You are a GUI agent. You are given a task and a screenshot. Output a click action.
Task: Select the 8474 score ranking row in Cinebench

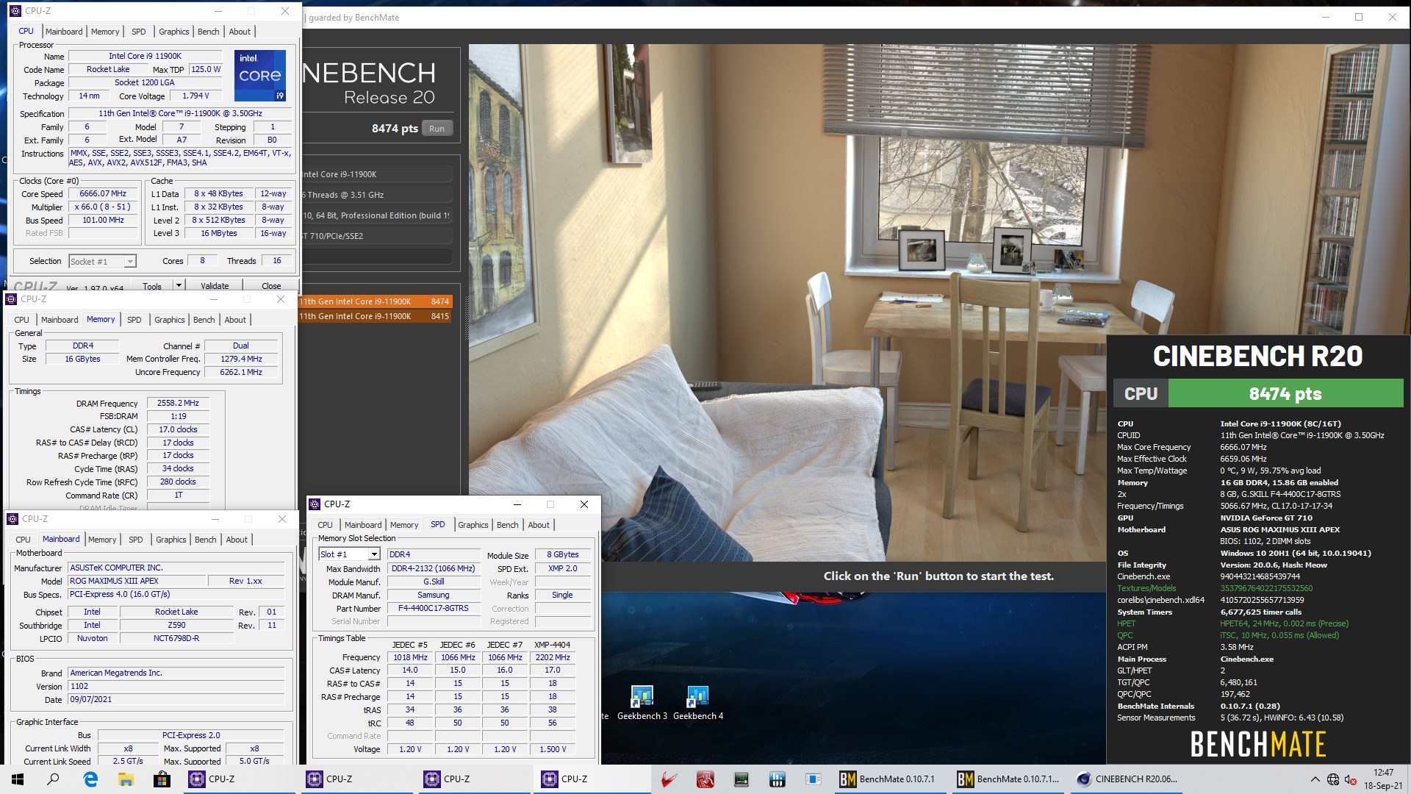[x=375, y=301]
